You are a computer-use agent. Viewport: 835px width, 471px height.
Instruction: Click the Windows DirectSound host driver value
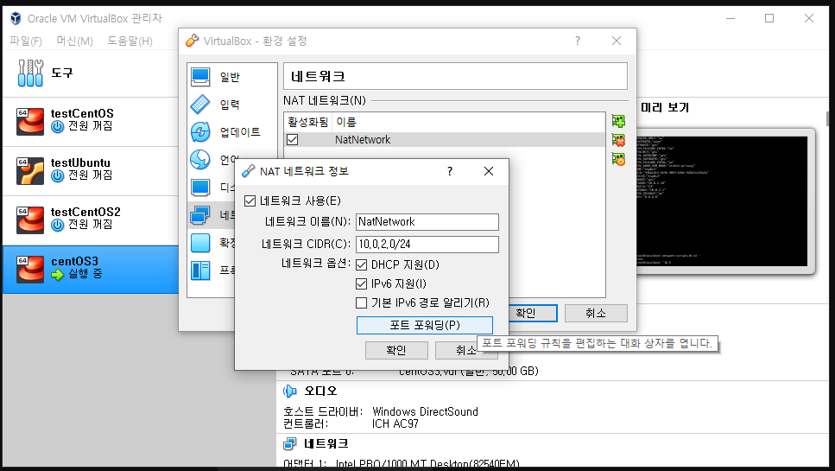425,411
